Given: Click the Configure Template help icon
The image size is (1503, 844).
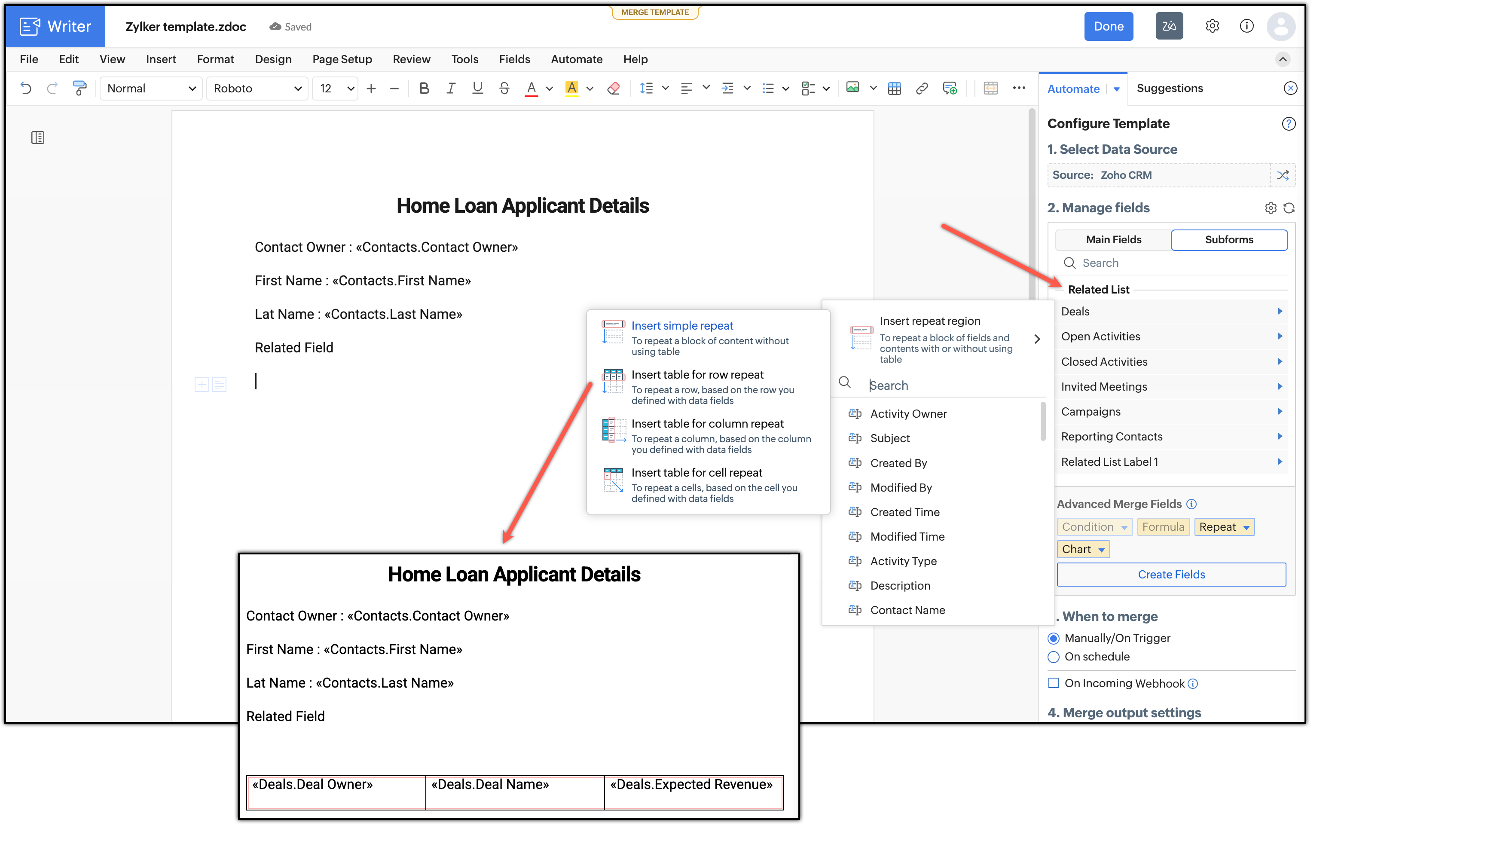Looking at the screenshot, I should tap(1288, 124).
